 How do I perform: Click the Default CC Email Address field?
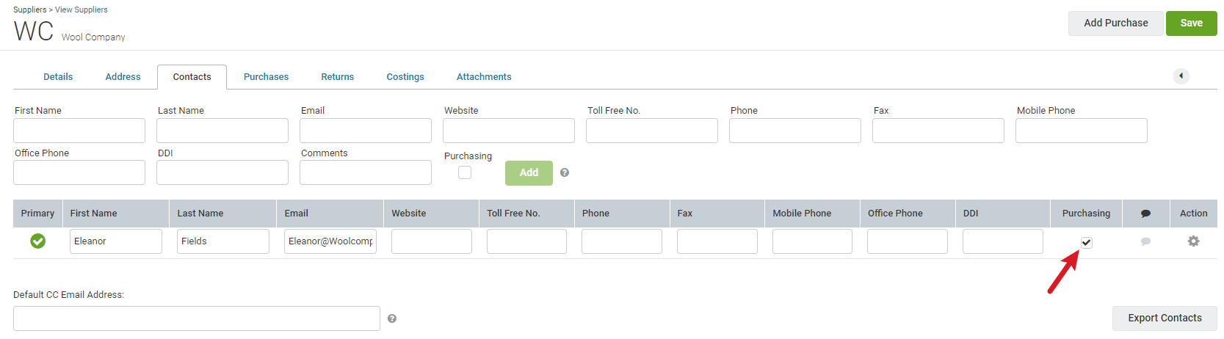pyautogui.click(x=197, y=318)
